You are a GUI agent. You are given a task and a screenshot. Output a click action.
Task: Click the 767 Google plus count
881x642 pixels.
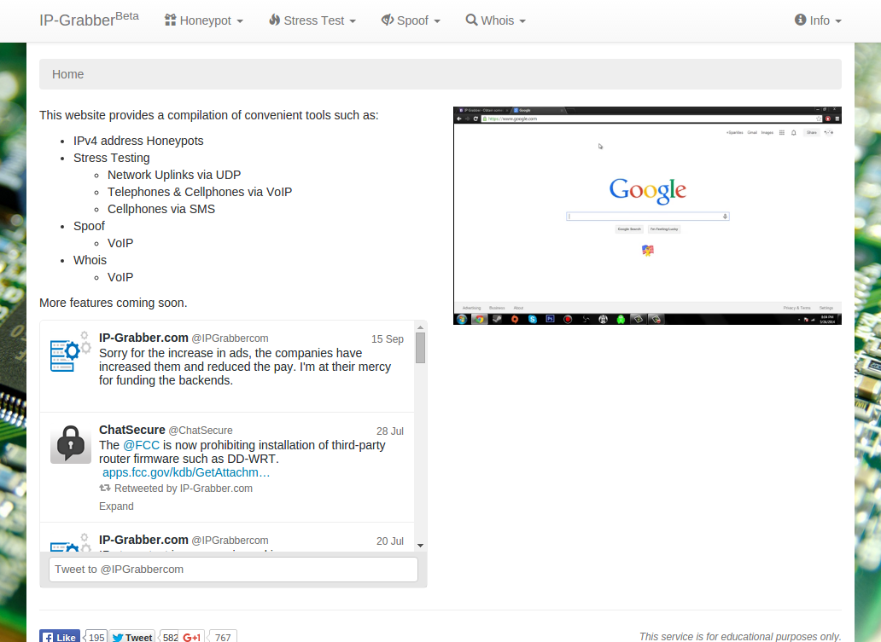coord(223,637)
